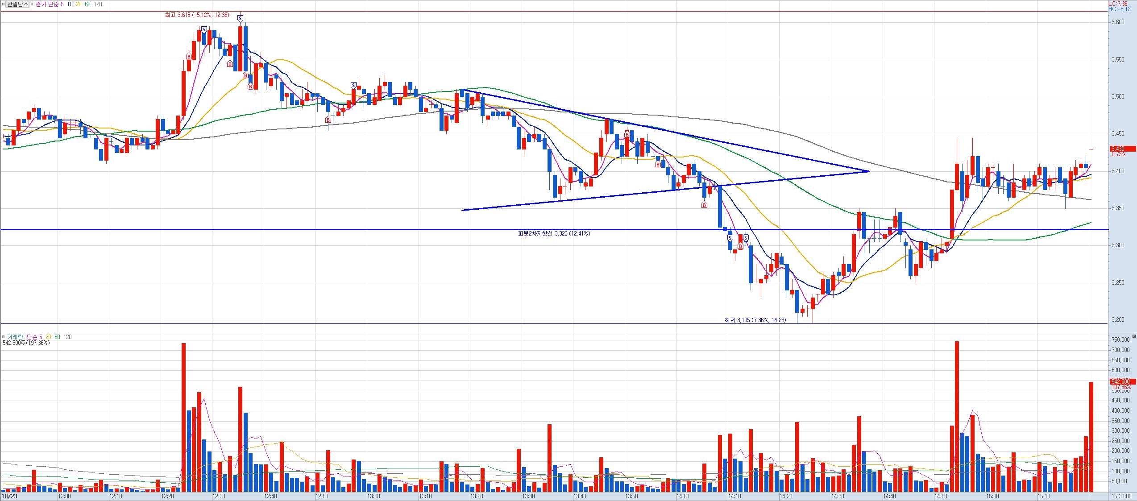The image size is (1137, 501).
Task: Click the 한일단조 stock name button
Action: click(x=17, y=4)
